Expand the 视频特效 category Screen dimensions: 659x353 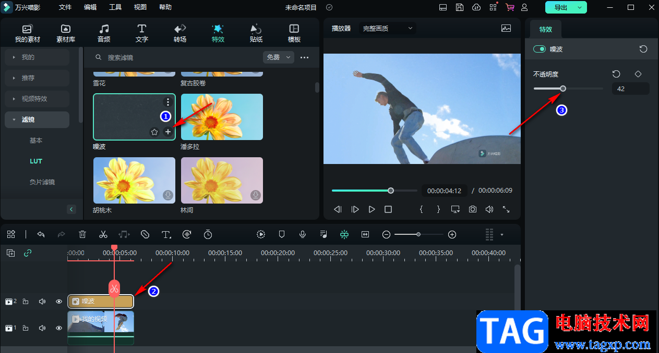37,99
